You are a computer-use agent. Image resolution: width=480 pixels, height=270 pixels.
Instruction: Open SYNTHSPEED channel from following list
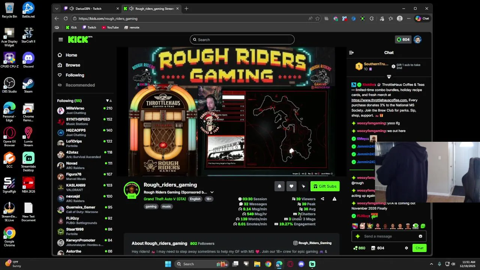tap(85, 121)
